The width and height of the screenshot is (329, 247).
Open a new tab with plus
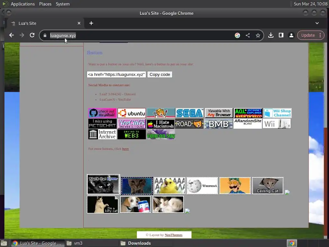[x=91, y=23]
